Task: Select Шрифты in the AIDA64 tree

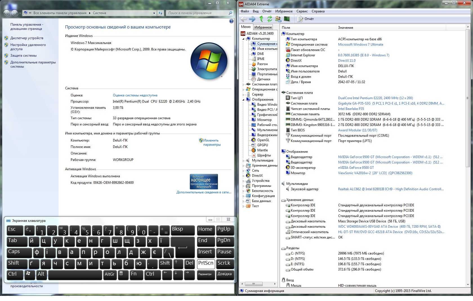Action: pyautogui.click(x=264, y=155)
